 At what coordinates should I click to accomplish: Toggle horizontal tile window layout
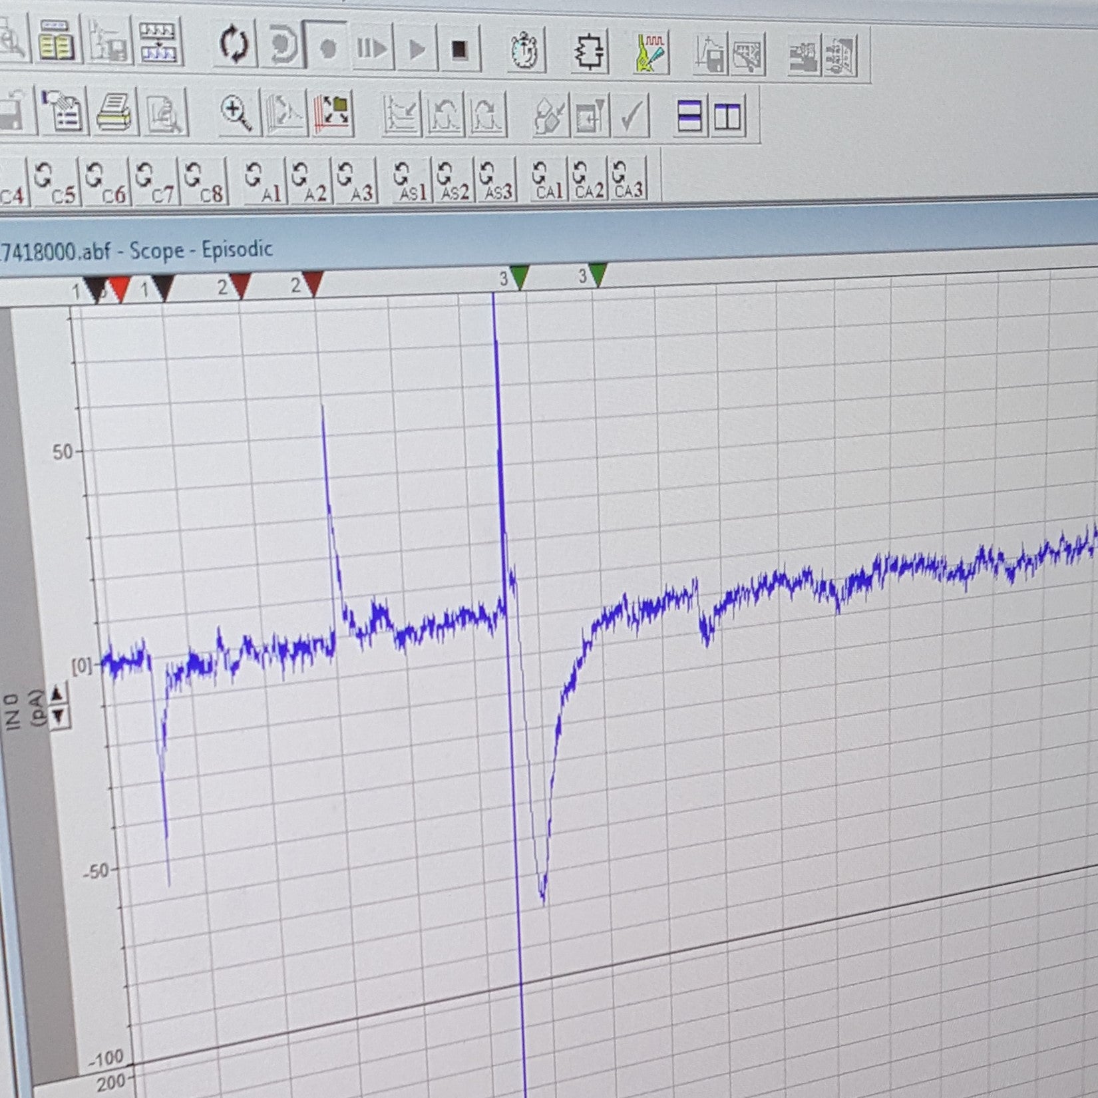point(689,117)
